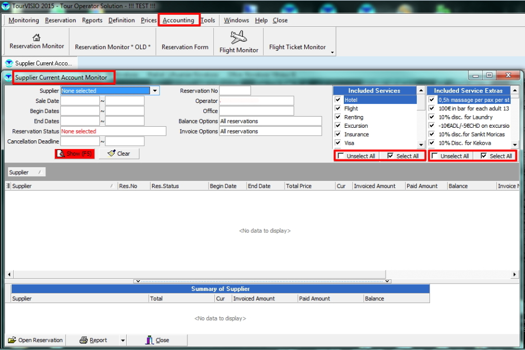Viewport: 525px width, 350px height.
Task: Check Unselect All under Included Services
Action: click(x=341, y=156)
